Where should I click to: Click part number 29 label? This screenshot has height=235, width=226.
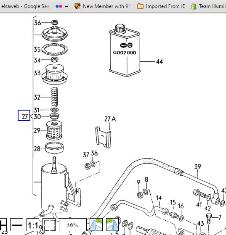[x=37, y=130]
